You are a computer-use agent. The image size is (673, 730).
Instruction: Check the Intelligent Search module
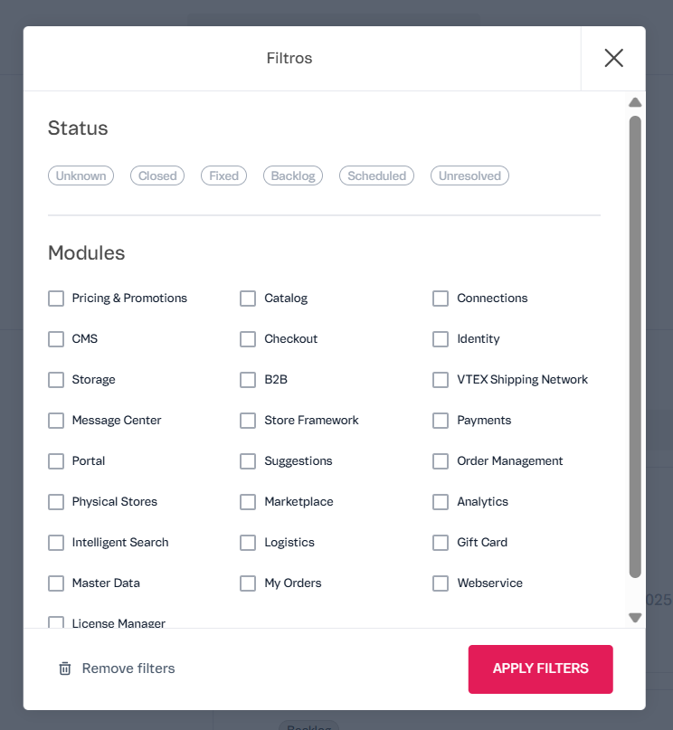click(x=55, y=543)
